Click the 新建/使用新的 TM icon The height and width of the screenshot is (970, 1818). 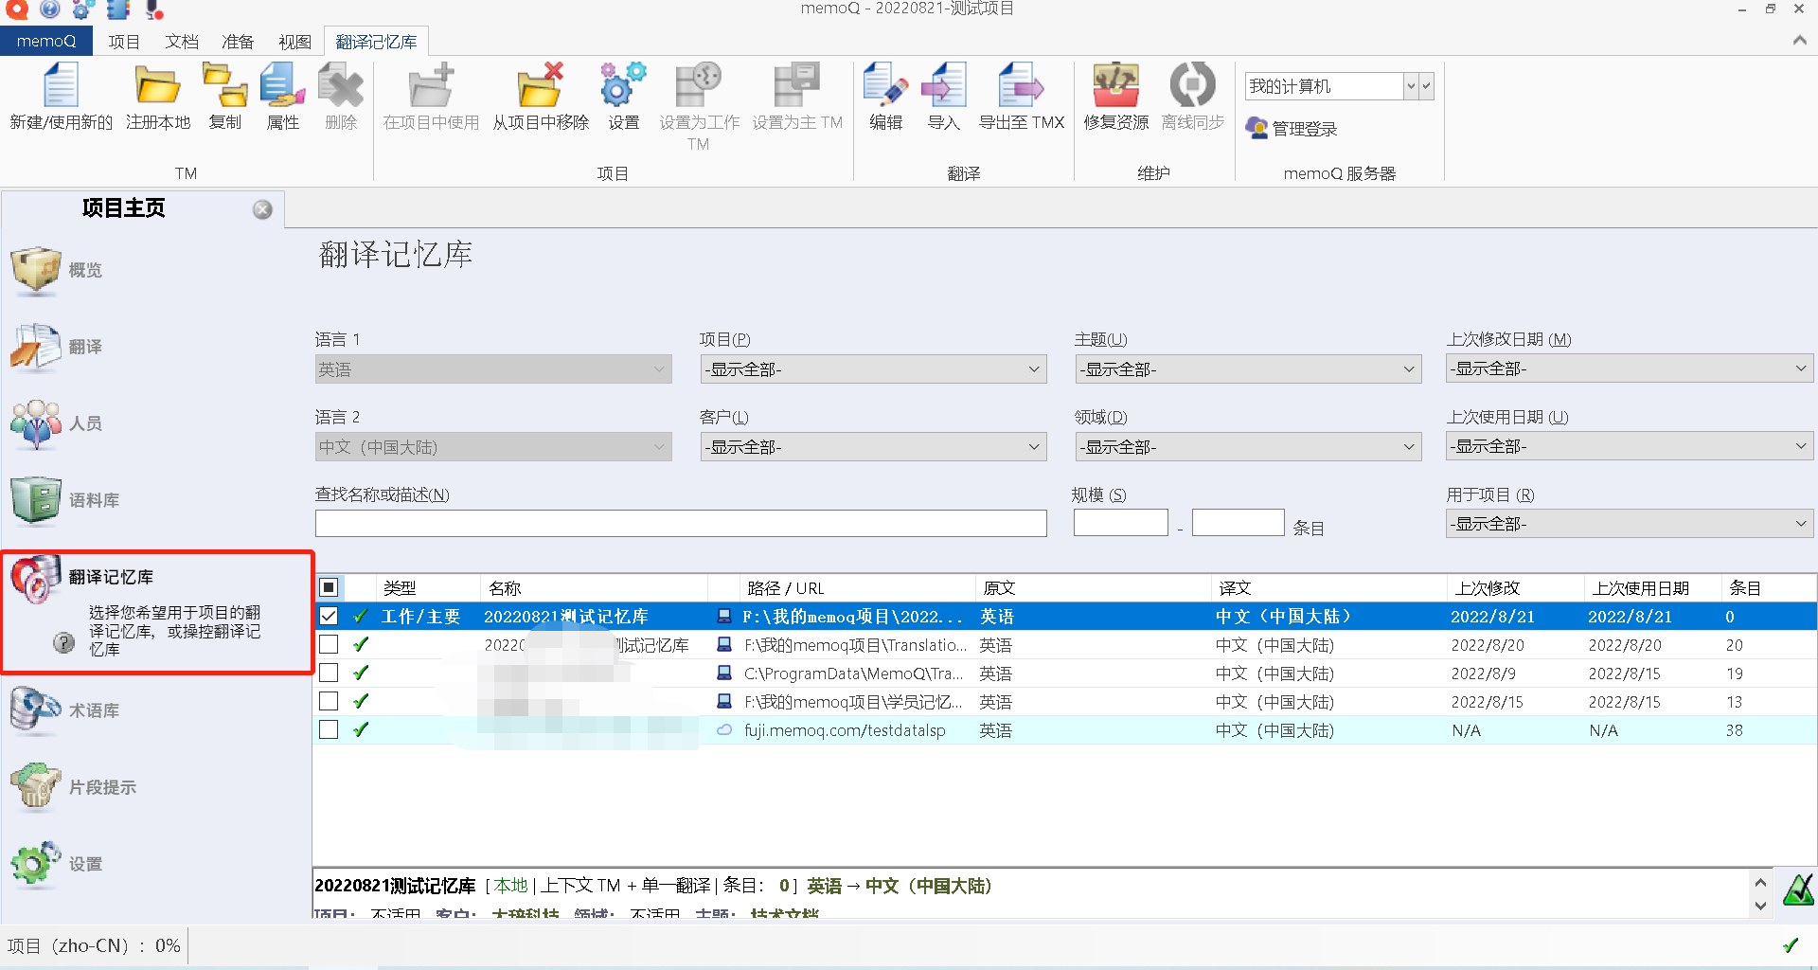tap(61, 85)
